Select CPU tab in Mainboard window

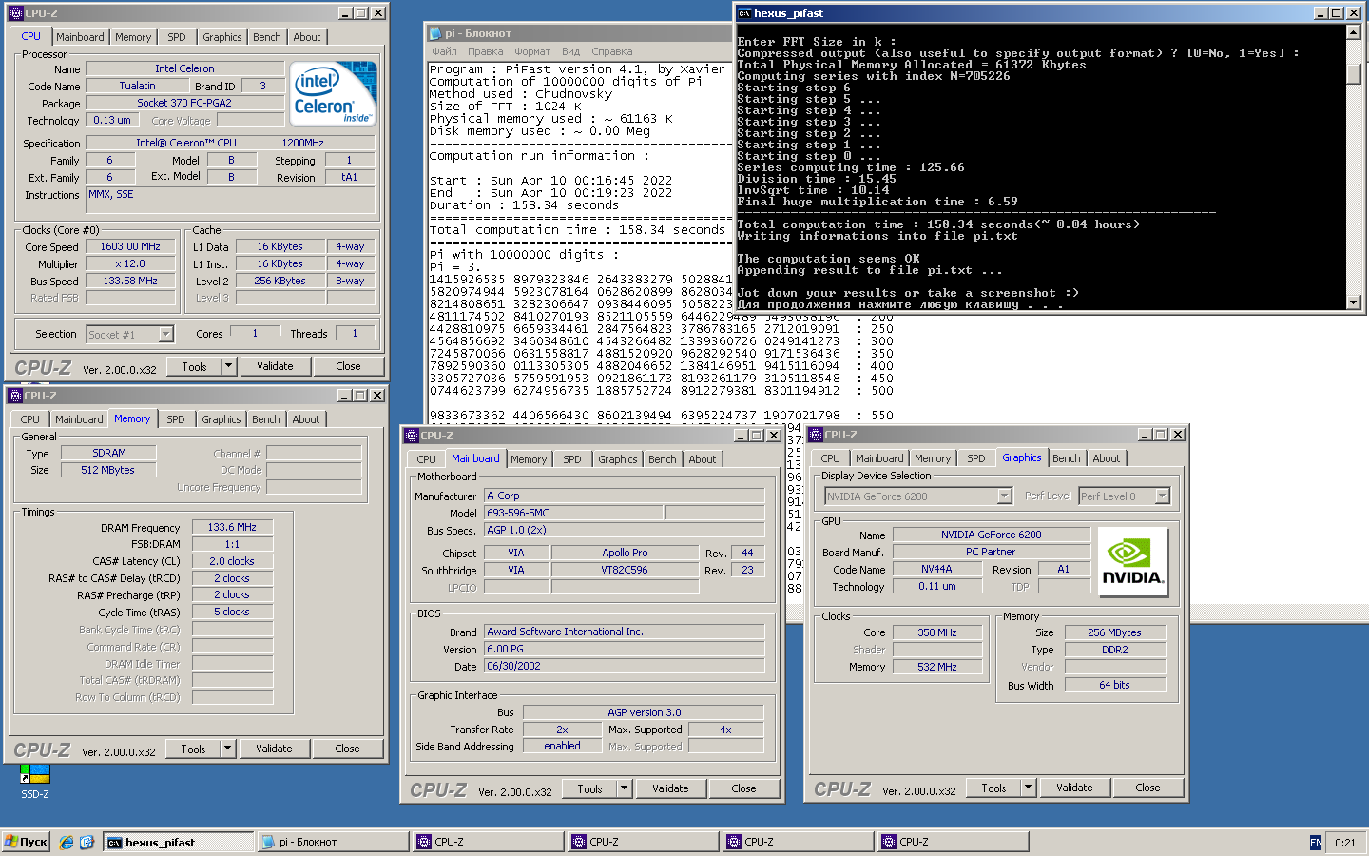point(427,459)
